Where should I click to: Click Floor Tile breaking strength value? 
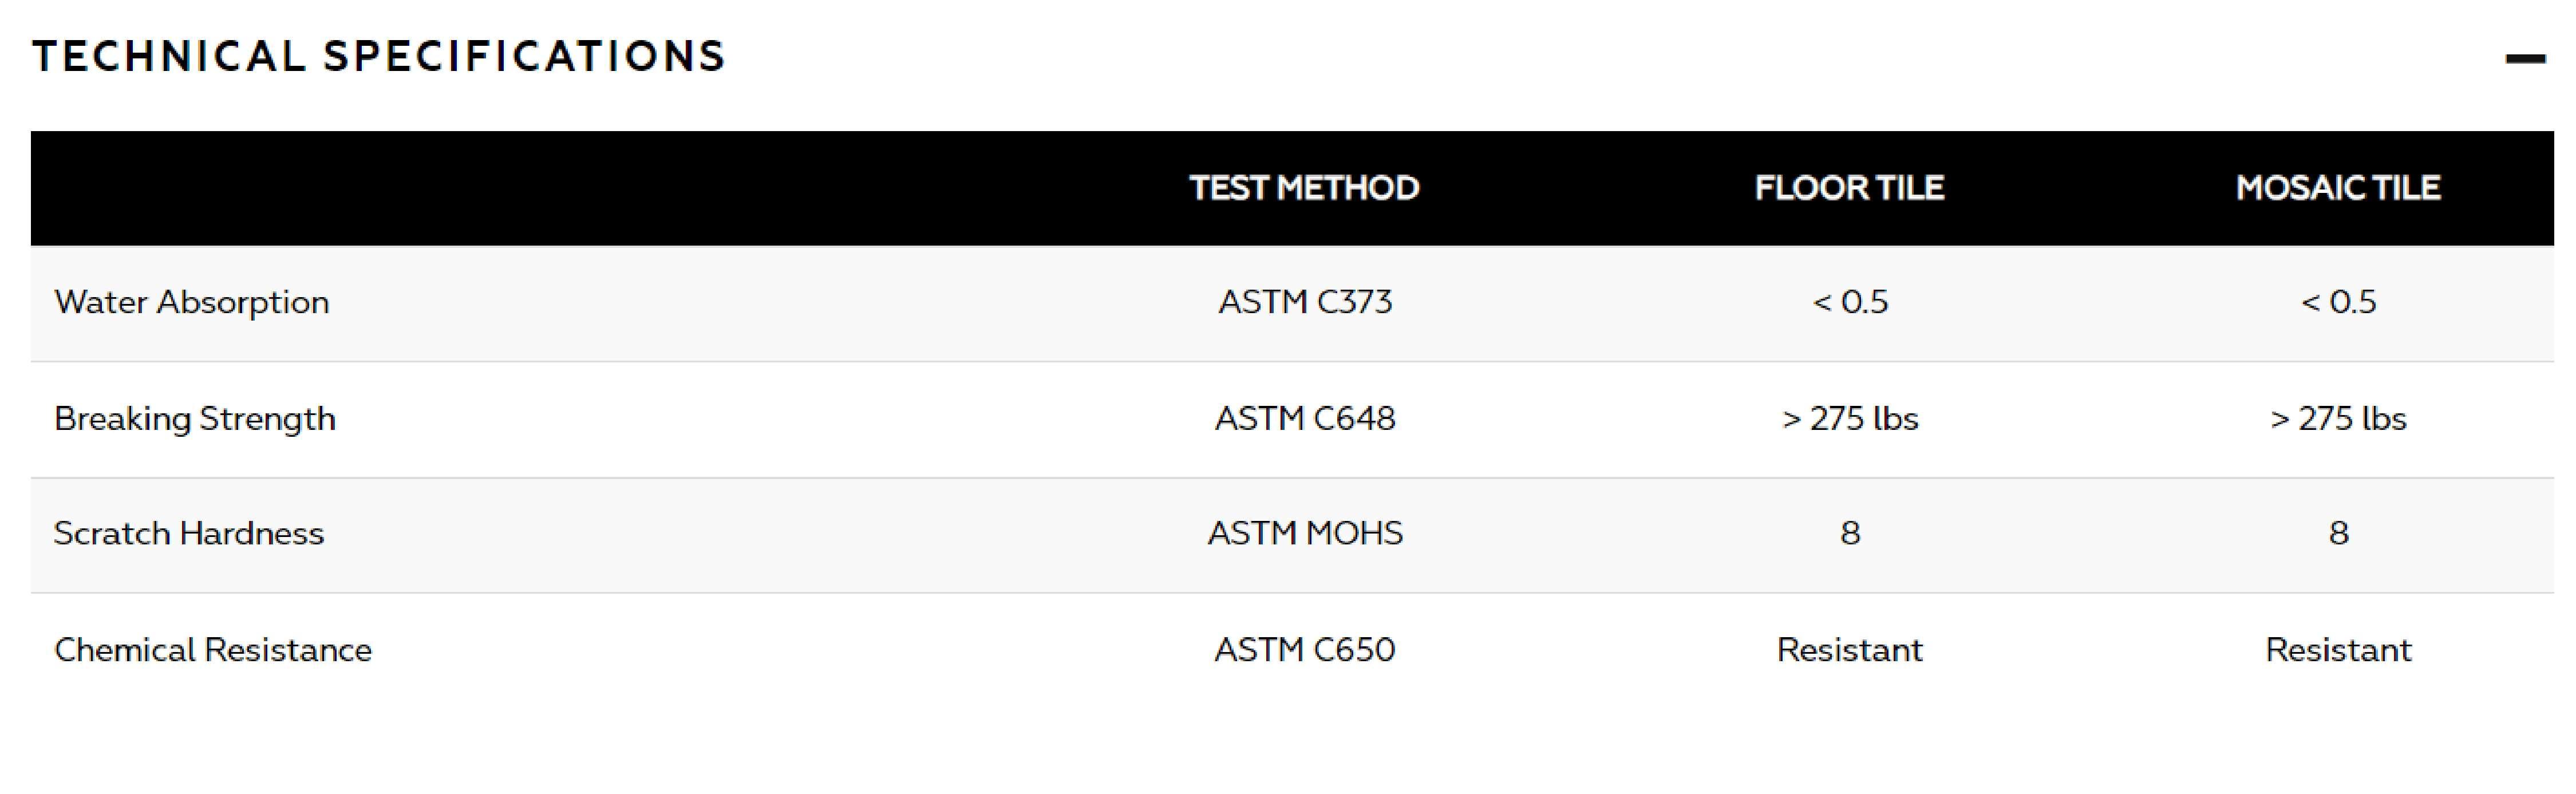1849,418
